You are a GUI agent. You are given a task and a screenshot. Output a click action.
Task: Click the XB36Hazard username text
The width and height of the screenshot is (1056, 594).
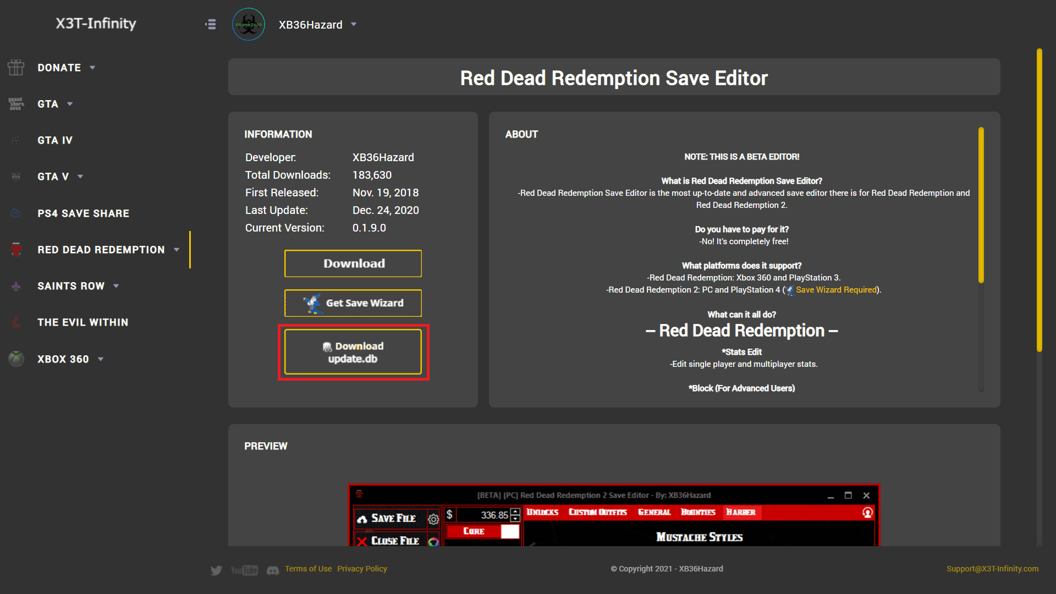click(x=311, y=25)
